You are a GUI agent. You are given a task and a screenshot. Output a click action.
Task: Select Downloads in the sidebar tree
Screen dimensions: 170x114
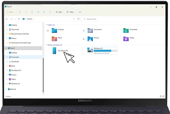(15, 62)
